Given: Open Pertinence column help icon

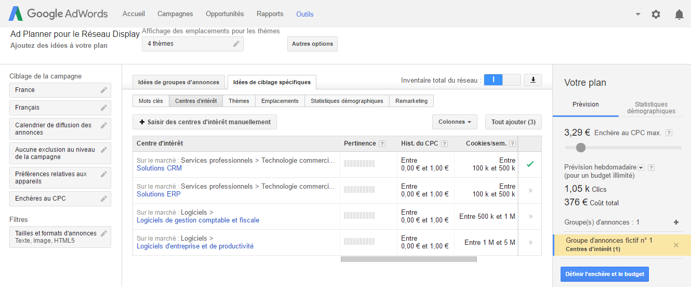Looking at the screenshot, I should point(382,144).
